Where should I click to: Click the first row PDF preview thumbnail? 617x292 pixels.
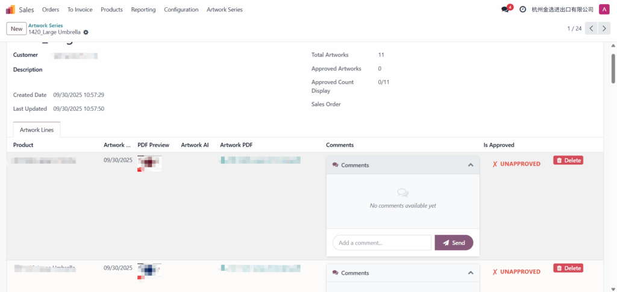pyautogui.click(x=149, y=163)
